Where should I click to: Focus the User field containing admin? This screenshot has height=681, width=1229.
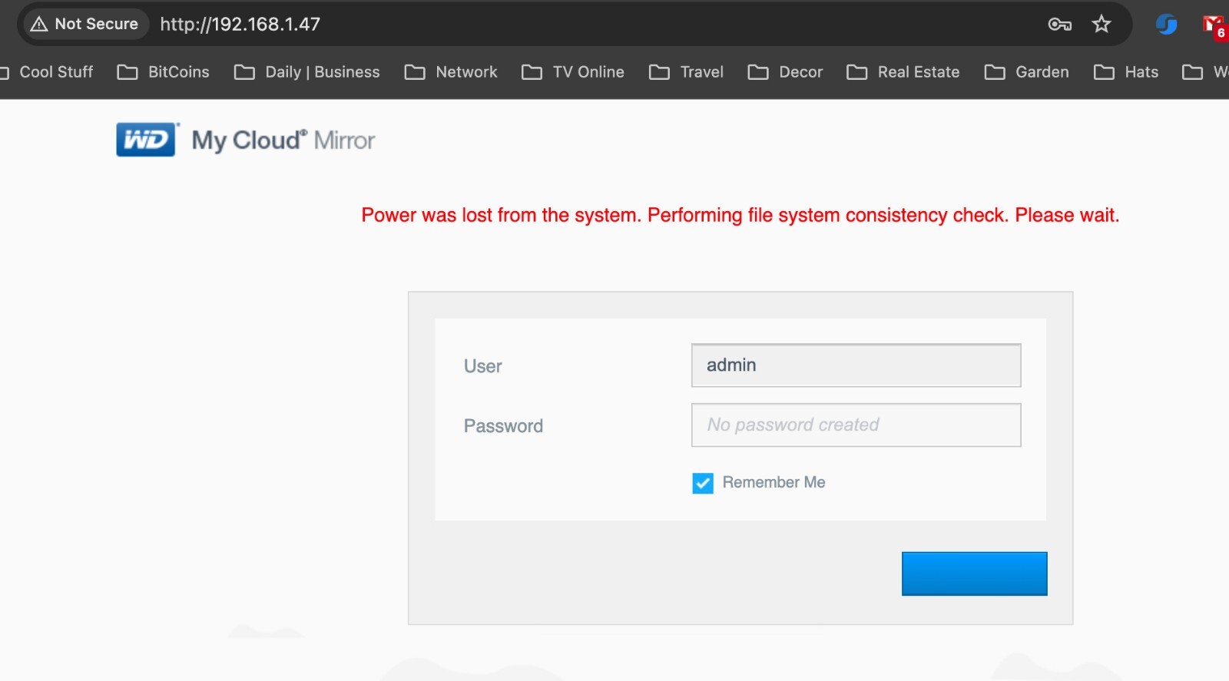click(x=856, y=365)
